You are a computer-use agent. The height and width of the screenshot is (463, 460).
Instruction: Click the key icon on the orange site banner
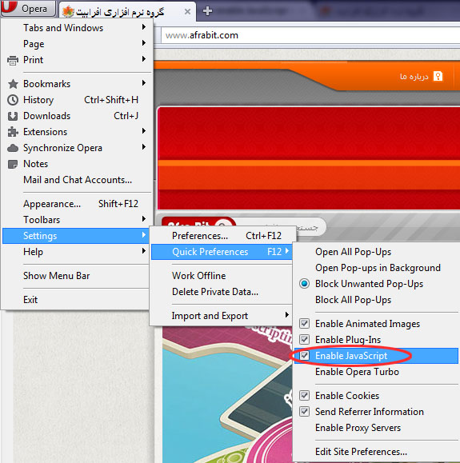pyautogui.click(x=438, y=76)
